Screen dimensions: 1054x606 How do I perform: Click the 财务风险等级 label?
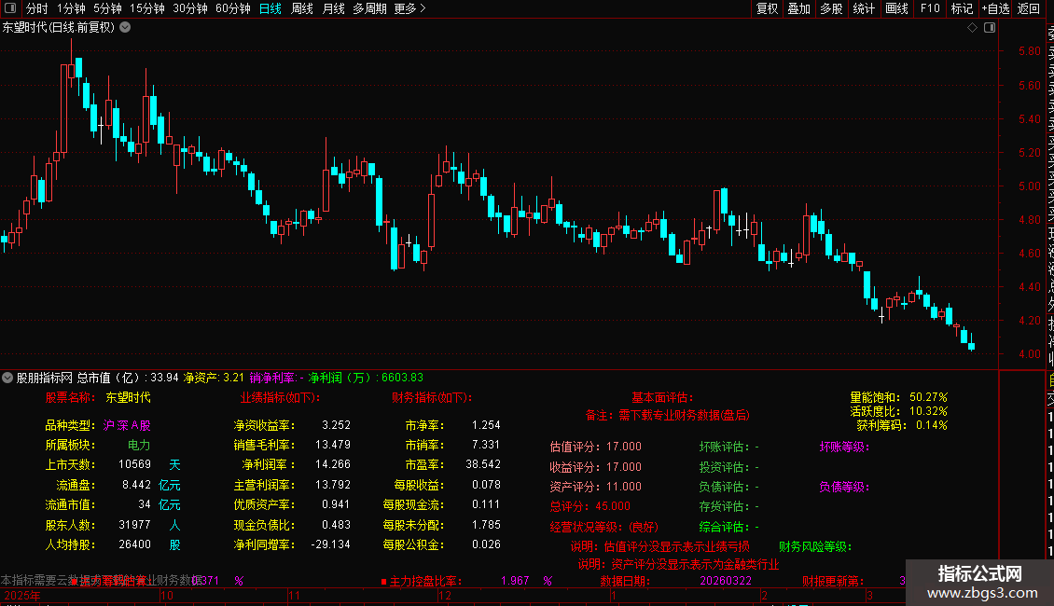(x=814, y=547)
